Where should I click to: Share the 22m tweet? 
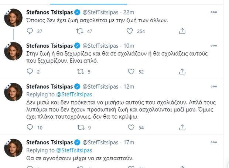[182, 31]
